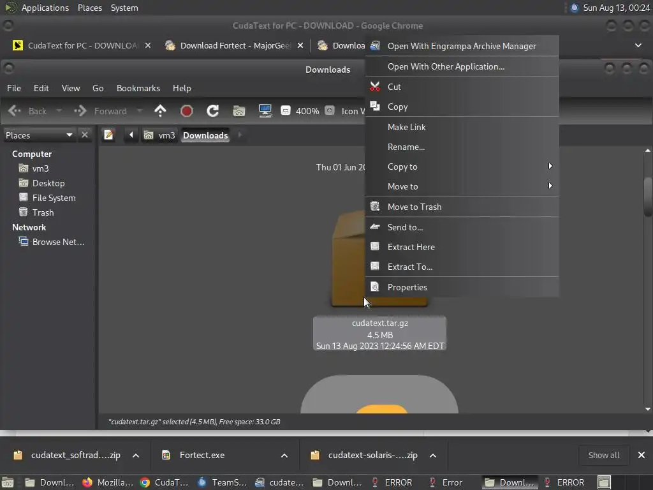Reload the current folder
Image resolution: width=653 pixels, height=490 pixels.
pyautogui.click(x=213, y=111)
